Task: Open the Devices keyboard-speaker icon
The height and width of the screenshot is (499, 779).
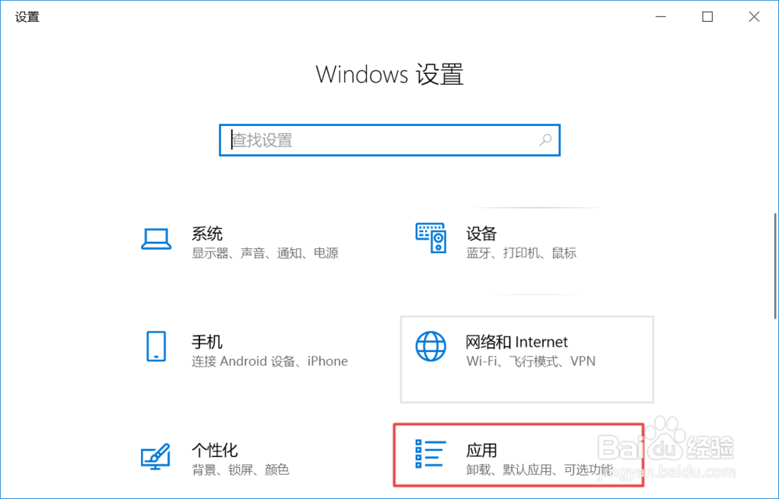Action: [431, 238]
